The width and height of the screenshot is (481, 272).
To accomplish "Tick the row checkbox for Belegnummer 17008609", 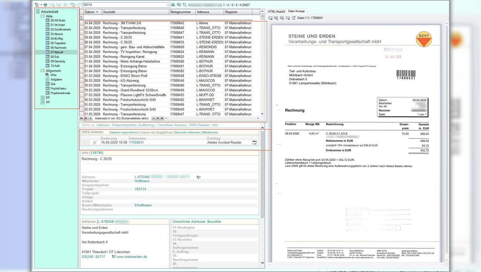I will click(x=82, y=47).
